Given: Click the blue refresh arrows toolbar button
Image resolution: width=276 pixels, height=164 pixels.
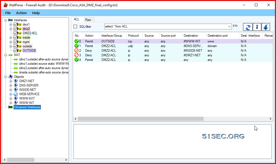Looking at the screenshot, I should 248,27.
